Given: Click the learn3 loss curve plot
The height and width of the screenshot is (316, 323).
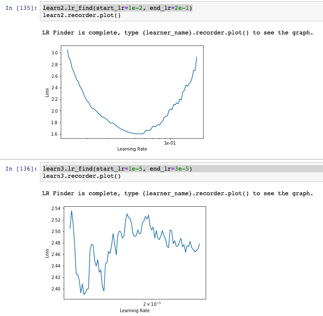Looking at the screenshot, I should [134, 253].
